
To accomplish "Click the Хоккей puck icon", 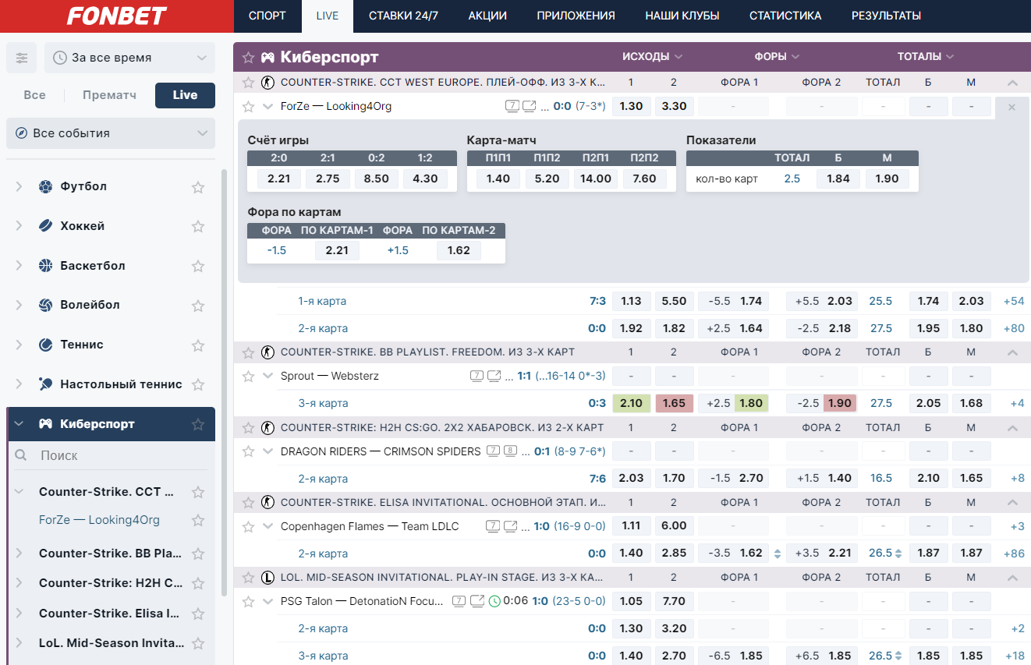I will pos(45,226).
